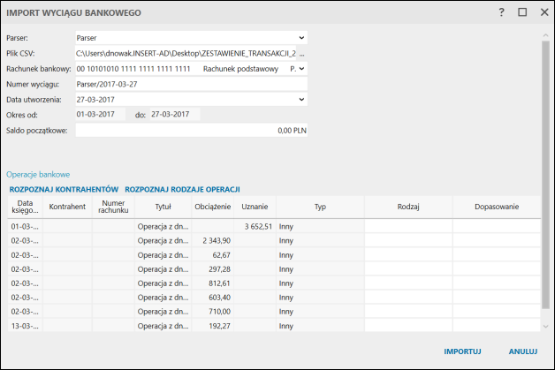
Task: Close the Import wyciągu bankowego dialog
Action: point(544,12)
